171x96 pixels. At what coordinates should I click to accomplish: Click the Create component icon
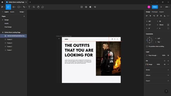click(x=86, y=7)
